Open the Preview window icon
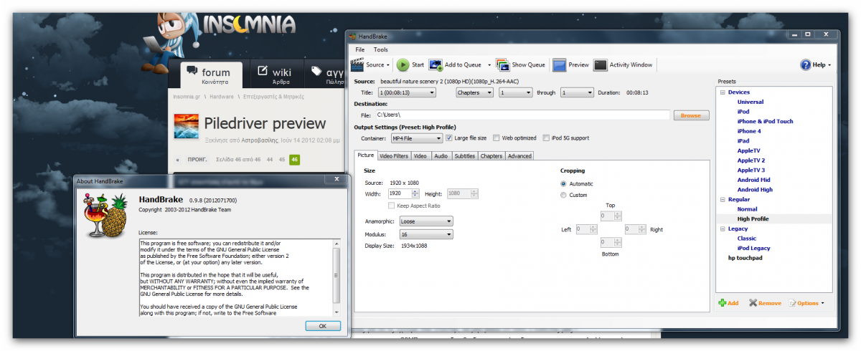 (x=559, y=64)
